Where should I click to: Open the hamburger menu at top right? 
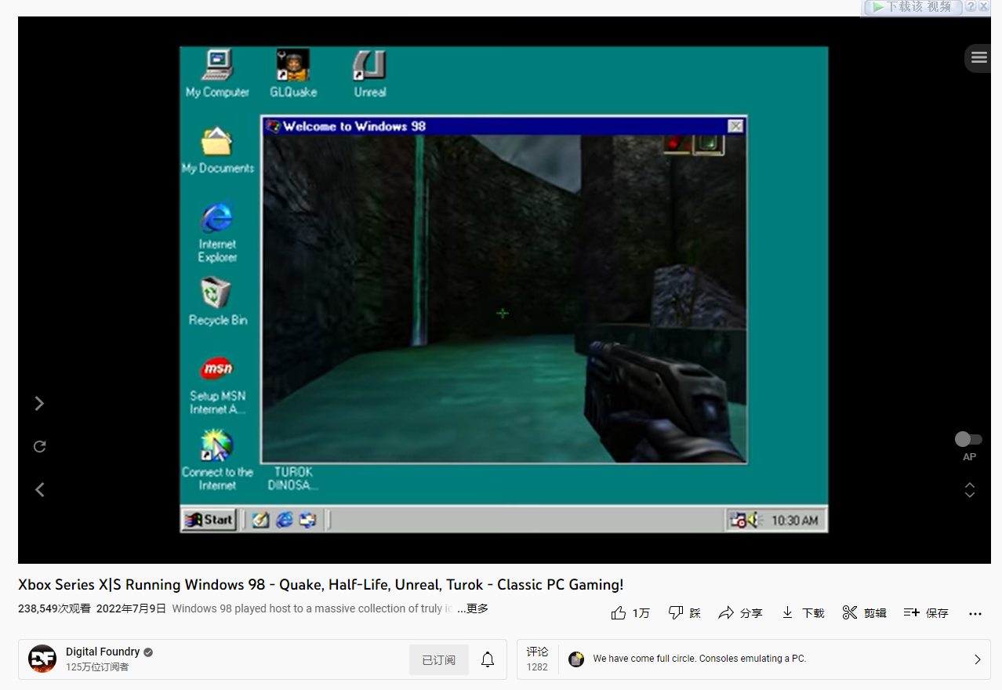(x=978, y=57)
